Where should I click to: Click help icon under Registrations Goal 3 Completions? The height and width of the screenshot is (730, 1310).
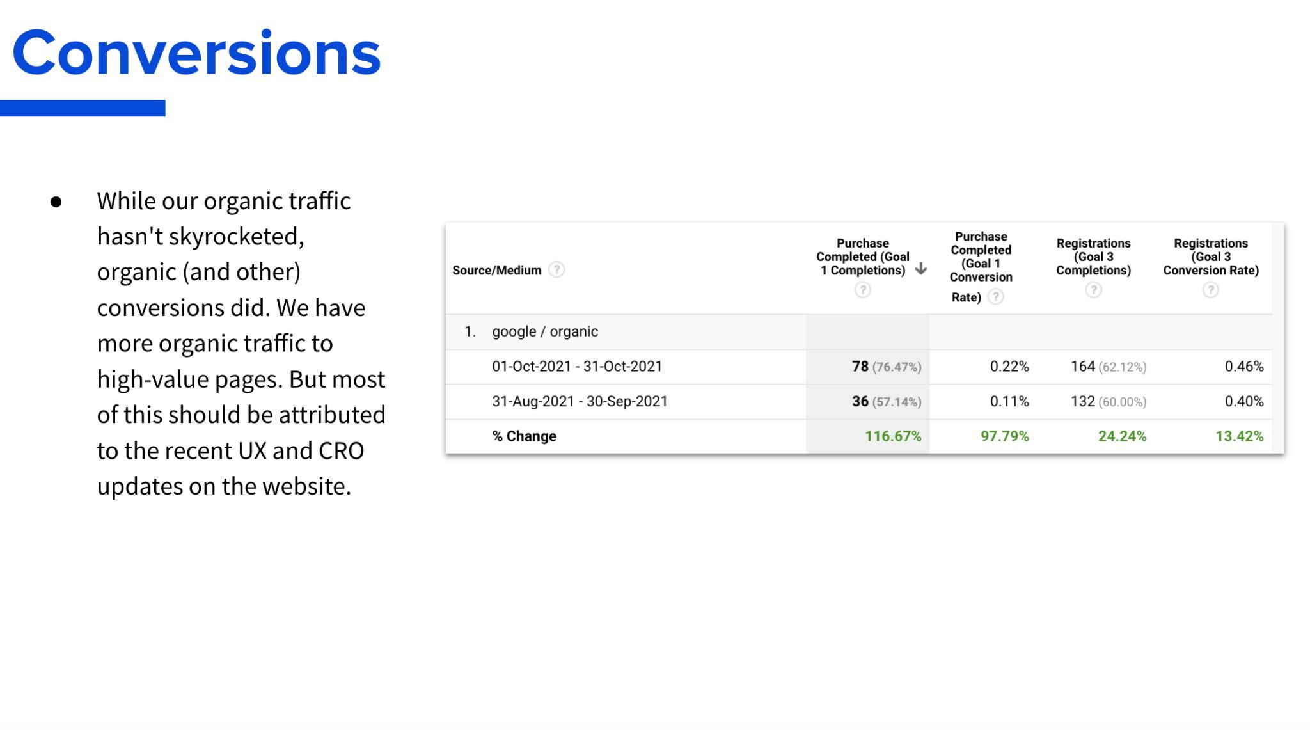1093,290
